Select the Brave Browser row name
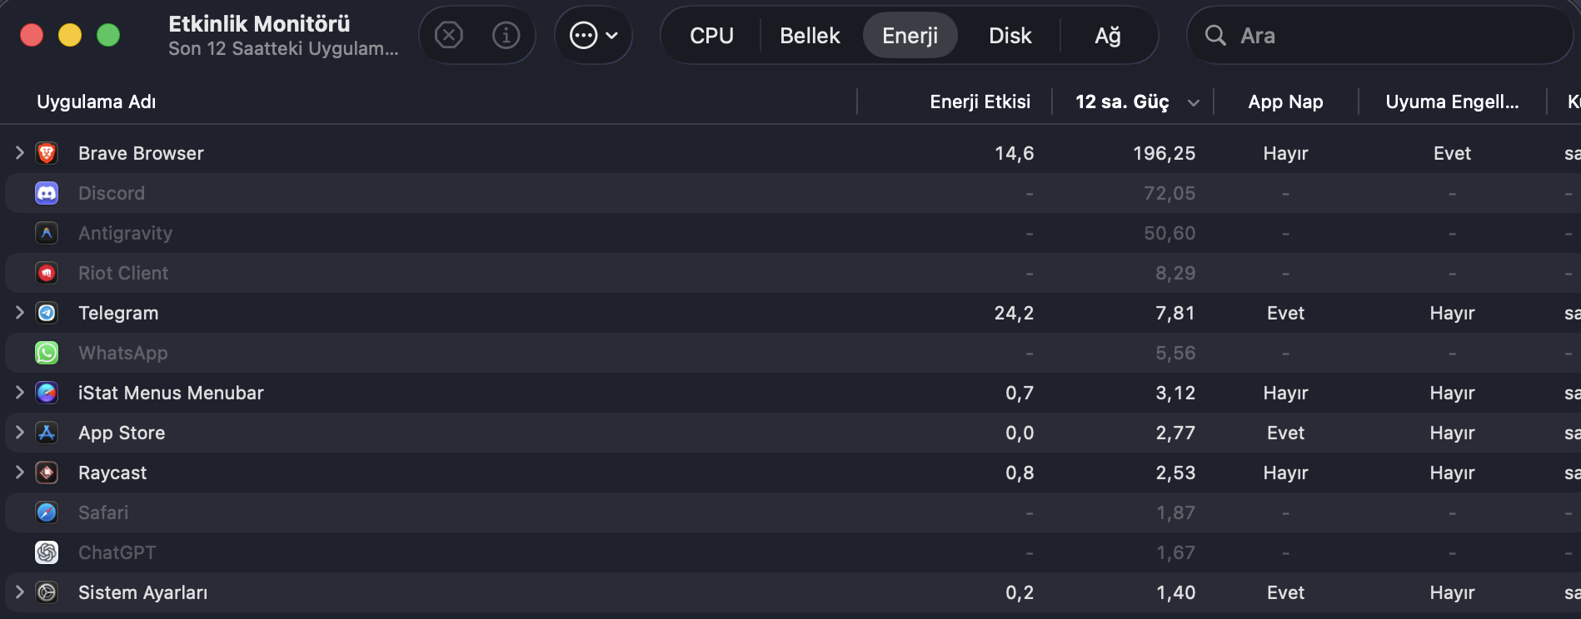1581x619 pixels. 141,153
